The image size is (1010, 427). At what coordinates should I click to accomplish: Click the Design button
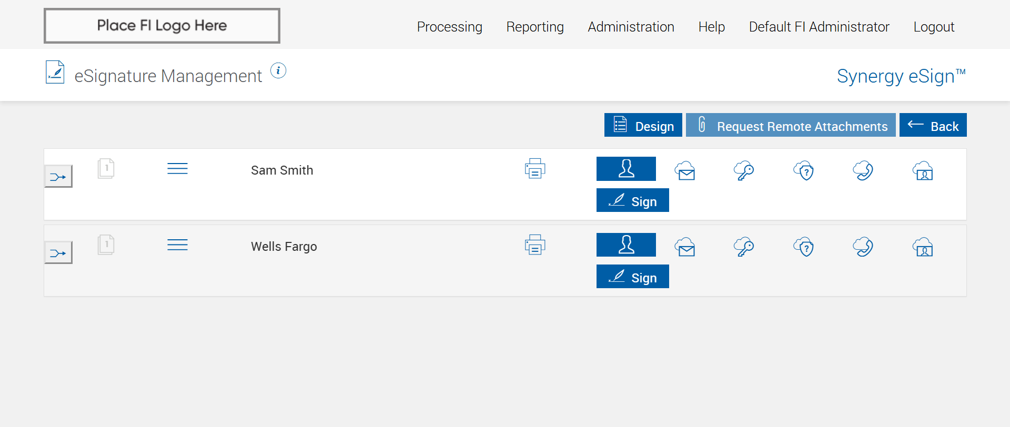pos(643,125)
